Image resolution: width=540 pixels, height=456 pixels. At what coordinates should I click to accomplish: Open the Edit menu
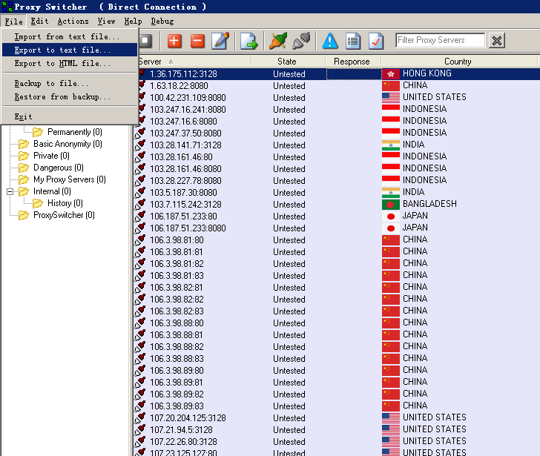[x=39, y=22]
